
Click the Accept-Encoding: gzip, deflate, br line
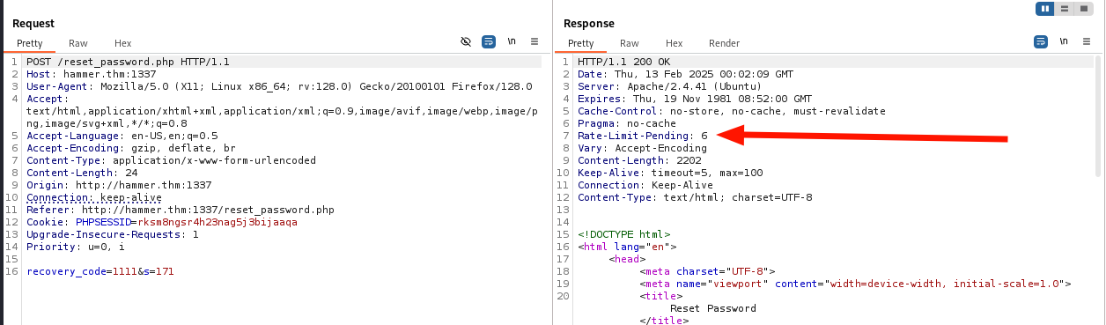coord(130,148)
